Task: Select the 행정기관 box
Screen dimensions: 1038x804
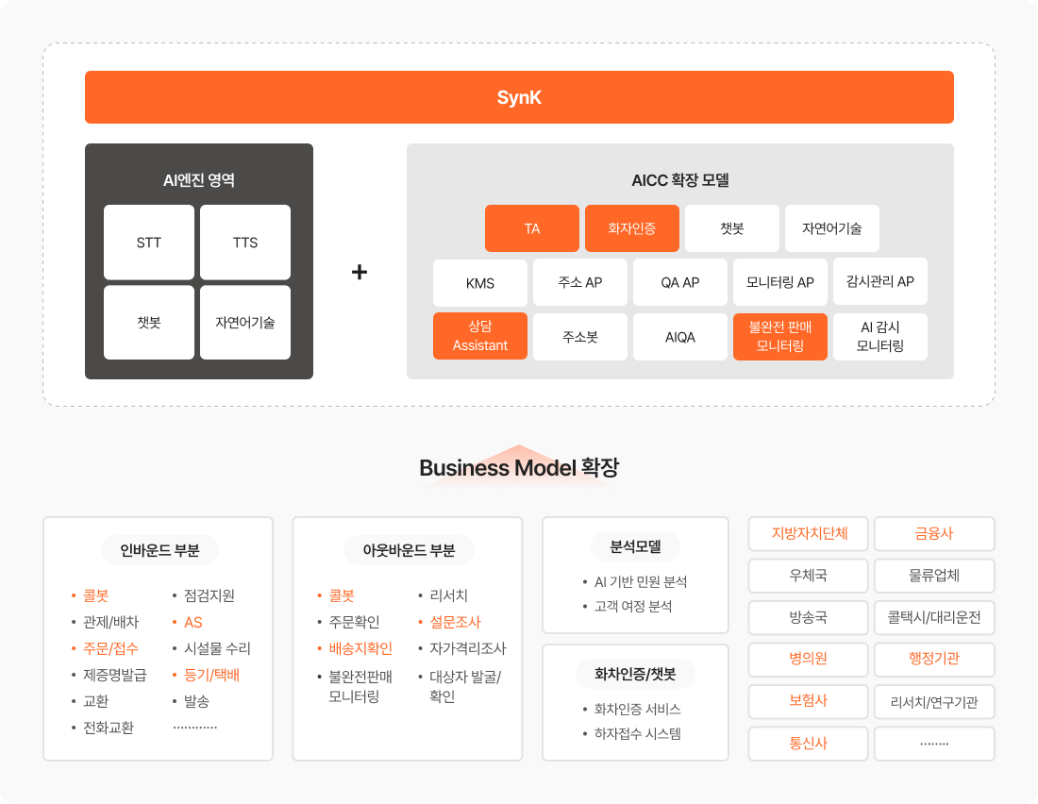Action: (x=934, y=659)
